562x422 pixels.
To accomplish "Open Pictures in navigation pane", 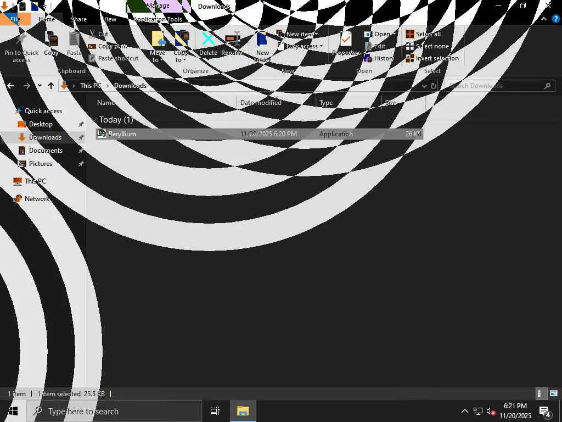I will click(40, 164).
